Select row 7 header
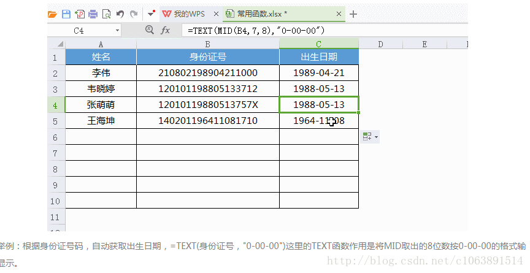 55,153
